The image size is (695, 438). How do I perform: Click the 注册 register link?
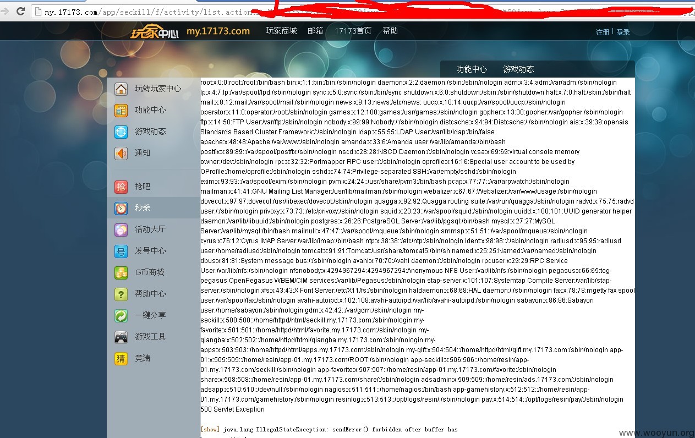pyautogui.click(x=603, y=32)
